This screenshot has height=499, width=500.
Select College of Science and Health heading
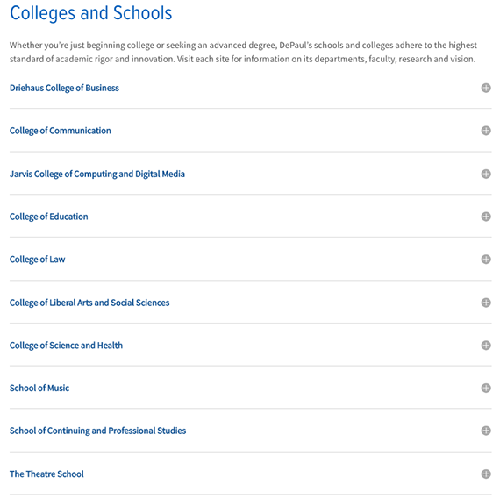66,346
